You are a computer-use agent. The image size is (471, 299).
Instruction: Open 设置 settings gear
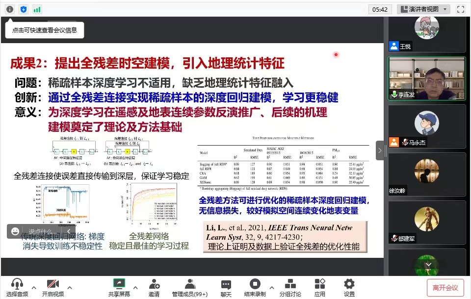pos(349,288)
